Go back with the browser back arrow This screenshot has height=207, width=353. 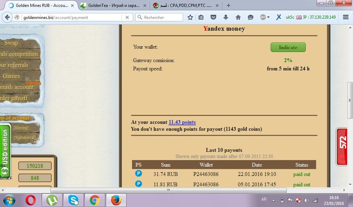(x=7, y=17)
